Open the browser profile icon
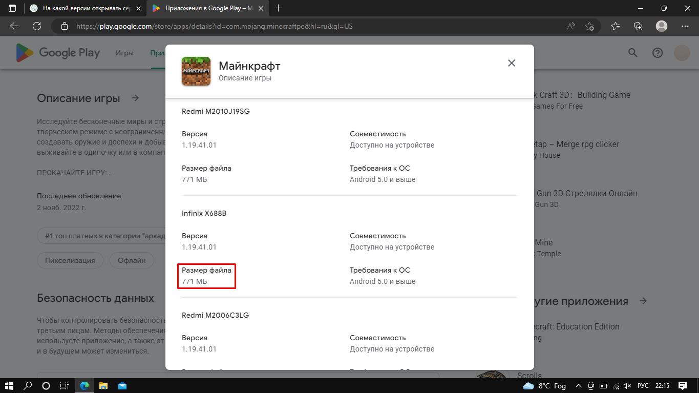This screenshot has width=699, height=393. 662,26
